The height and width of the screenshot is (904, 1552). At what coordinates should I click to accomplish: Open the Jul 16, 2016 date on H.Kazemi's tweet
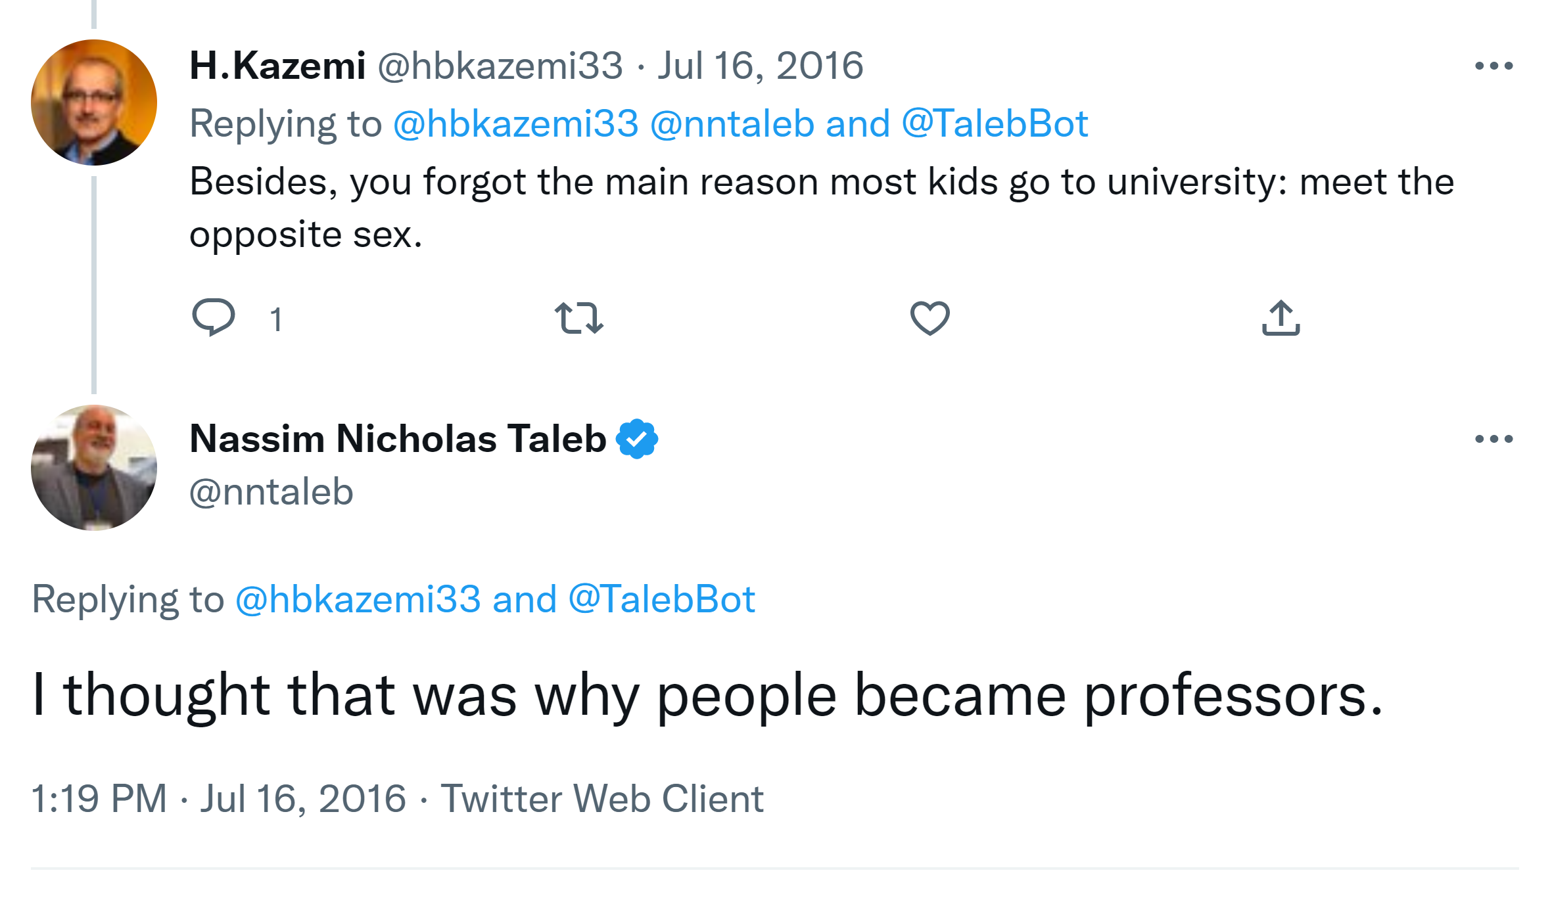[x=760, y=66]
